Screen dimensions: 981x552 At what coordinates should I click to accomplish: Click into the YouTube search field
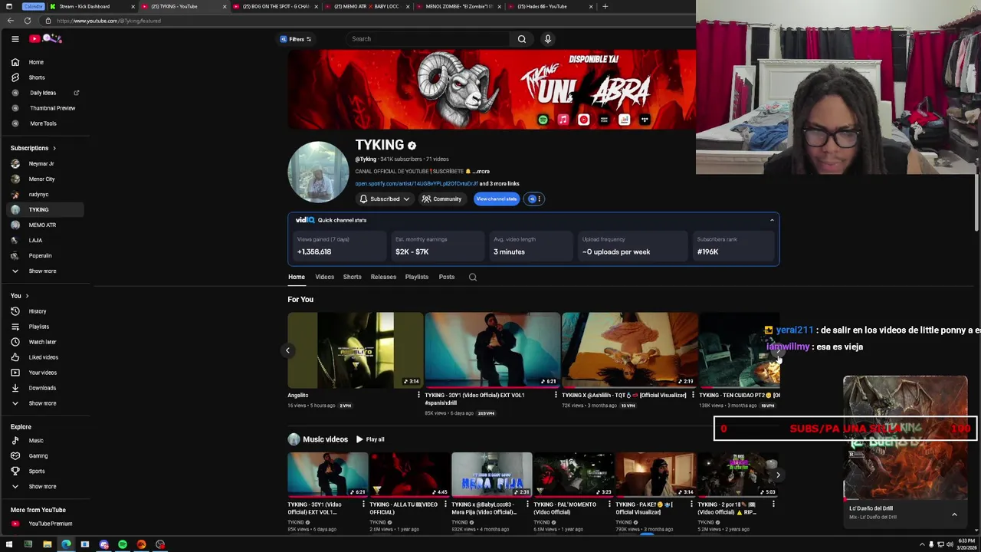click(428, 38)
